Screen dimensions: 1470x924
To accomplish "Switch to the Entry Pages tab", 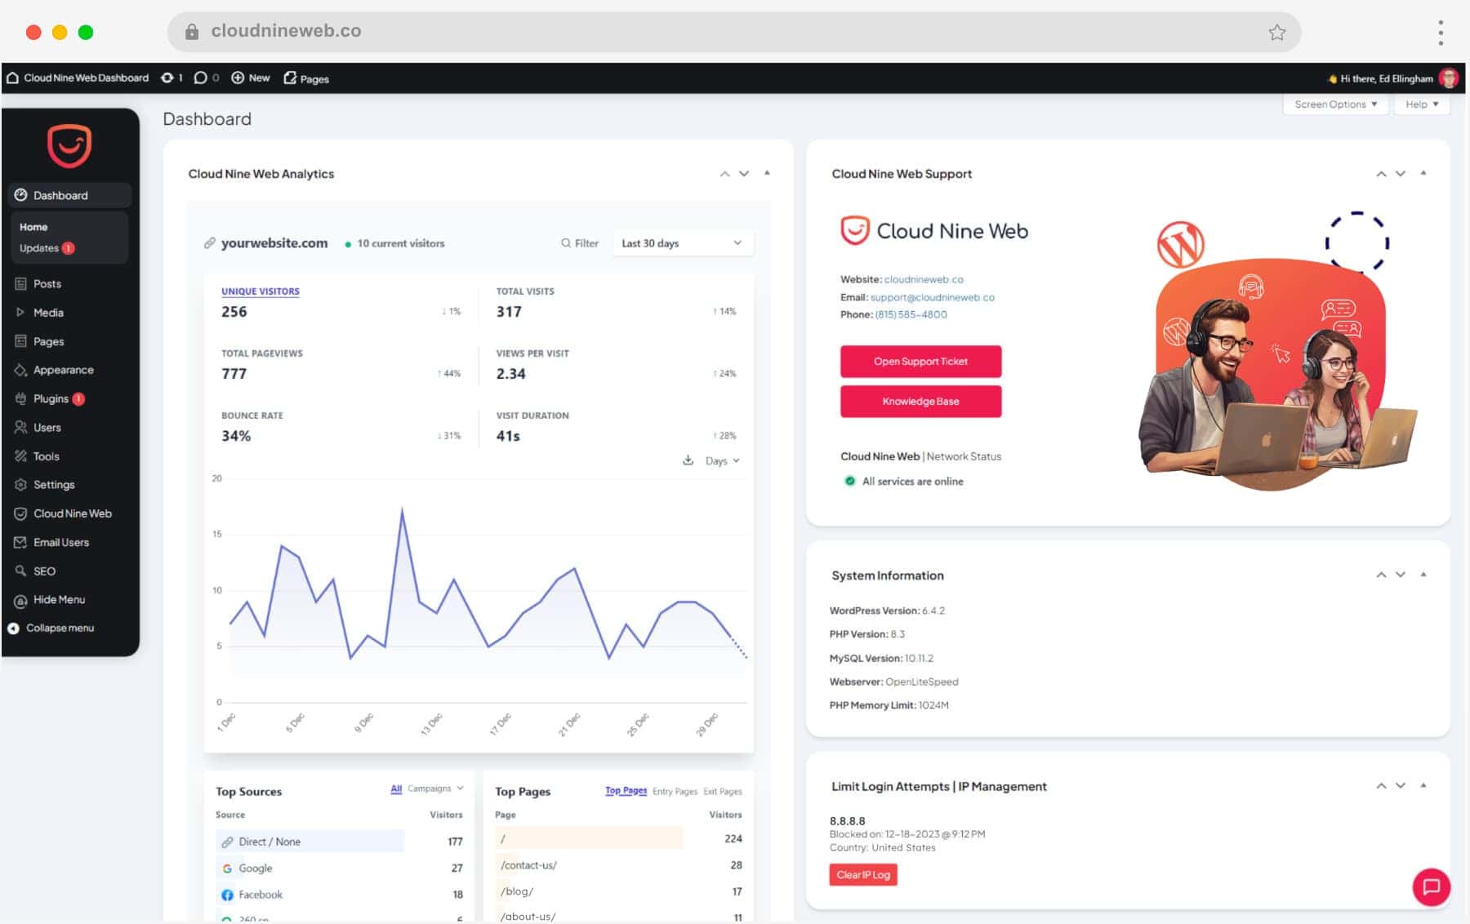I will (675, 791).
